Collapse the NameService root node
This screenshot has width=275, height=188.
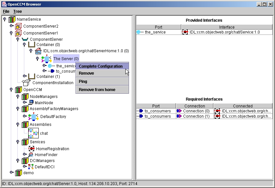5,19
